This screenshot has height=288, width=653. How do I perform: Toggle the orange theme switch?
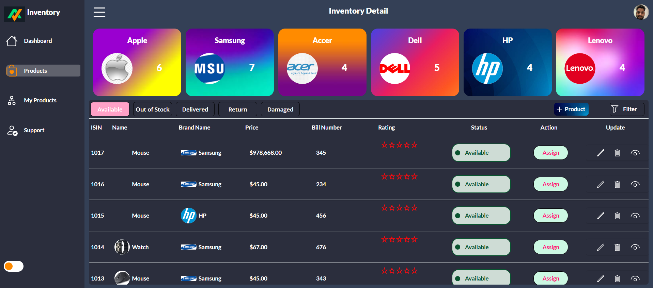point(14,266)
